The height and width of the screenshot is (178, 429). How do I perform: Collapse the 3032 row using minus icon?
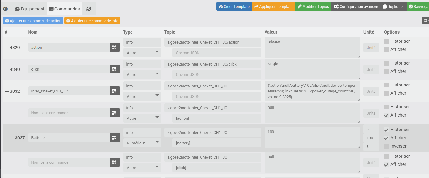pos(6,91)
